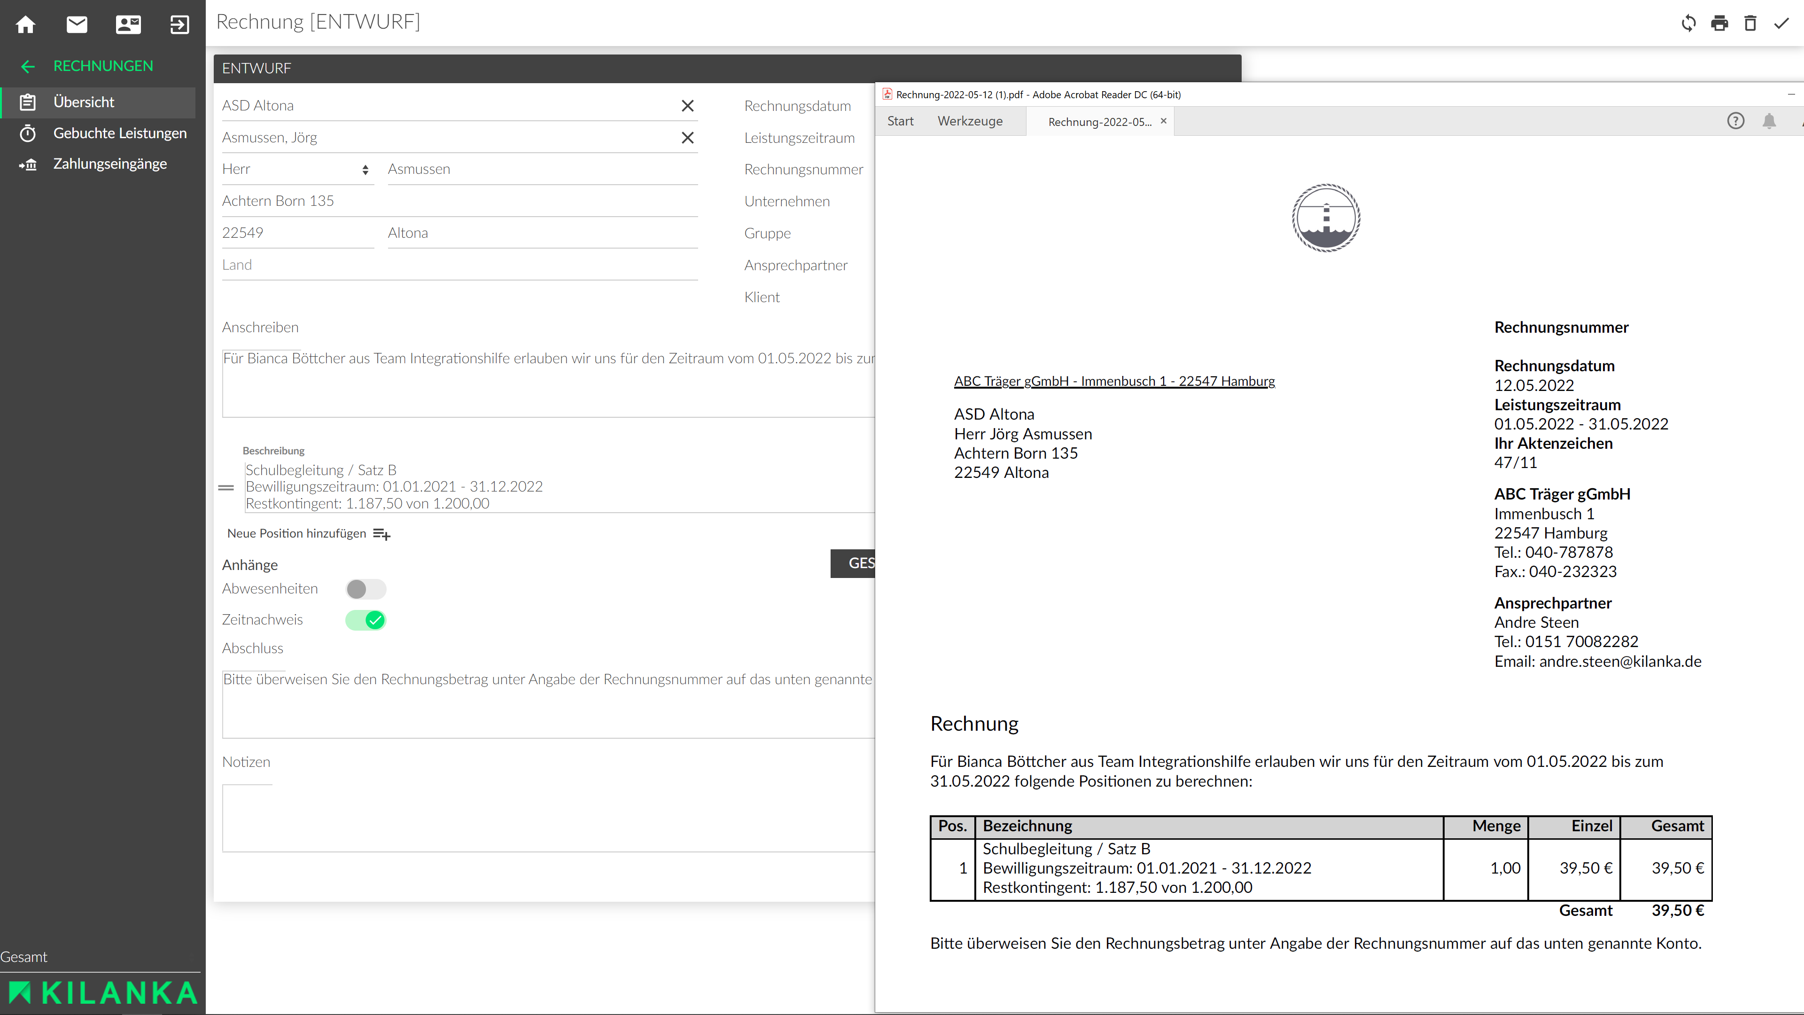Disable the Zeitnachweis toggle
The image size is (1804, 1015).
tap(365, 620)
